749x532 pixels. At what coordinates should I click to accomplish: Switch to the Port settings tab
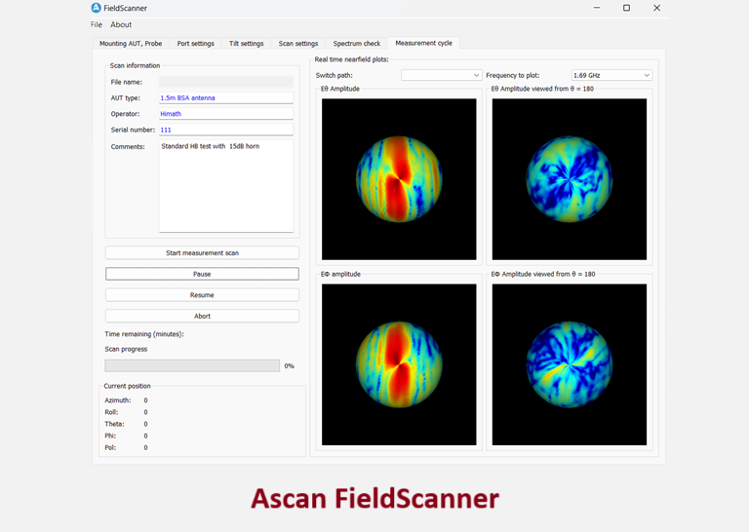pyautogui.click(x=196, y=44)
